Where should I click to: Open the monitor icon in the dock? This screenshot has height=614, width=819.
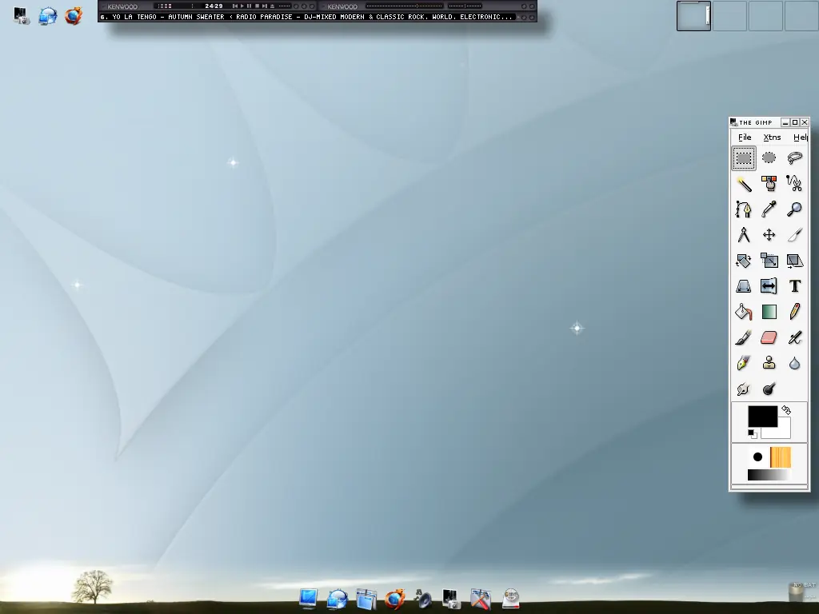coord(308,598)
